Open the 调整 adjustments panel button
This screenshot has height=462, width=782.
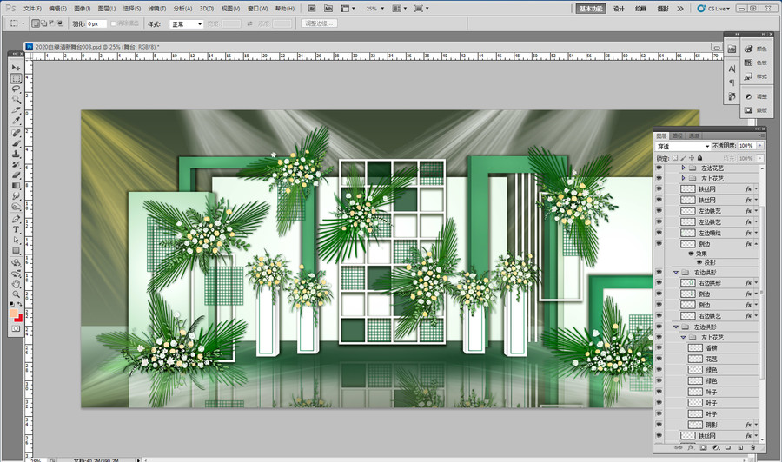point(756,96)
